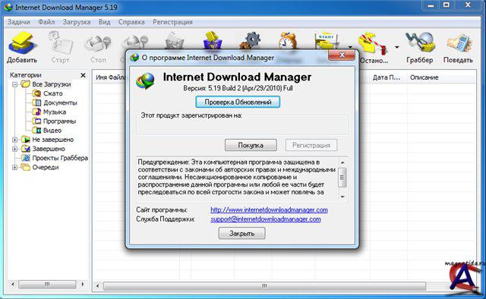Screen dimensions: 486x299
Task: Select the Не завершено tree item label
Action: click(x=52, y=140)
